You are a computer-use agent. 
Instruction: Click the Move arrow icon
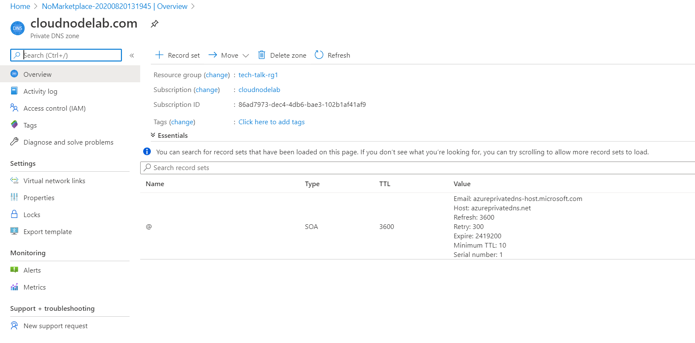point(213,55)
